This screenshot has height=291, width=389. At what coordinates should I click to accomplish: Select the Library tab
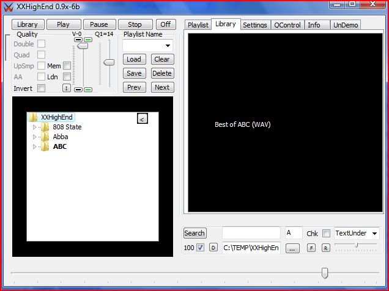pyautogui.click(x=226, y=24)
